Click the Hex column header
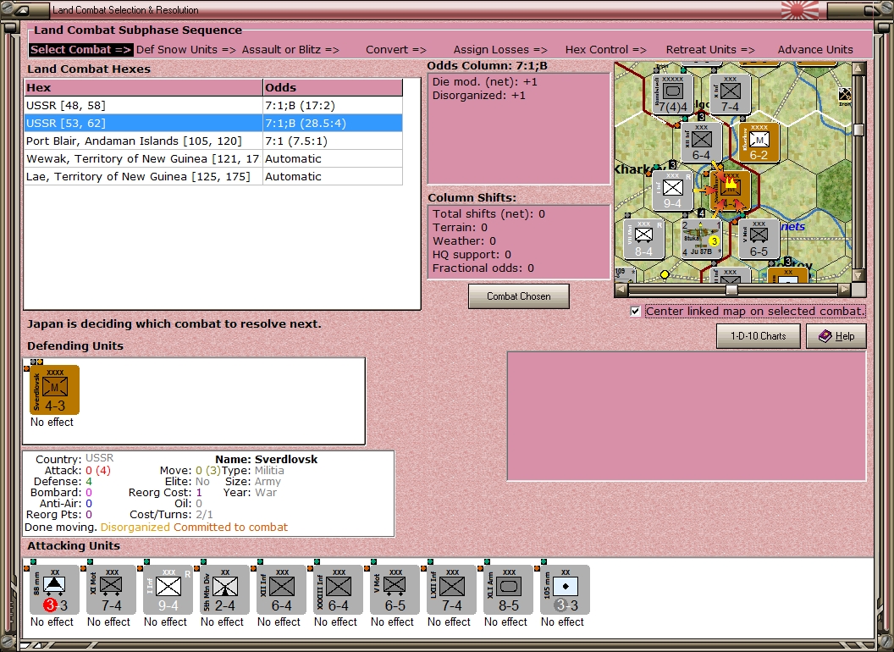Viewport: 894px width, 652px height. (143, 87)
